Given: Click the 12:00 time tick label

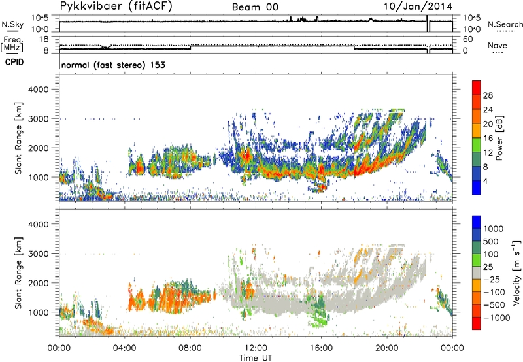Looking at the screenshot, I should point(256,348).
